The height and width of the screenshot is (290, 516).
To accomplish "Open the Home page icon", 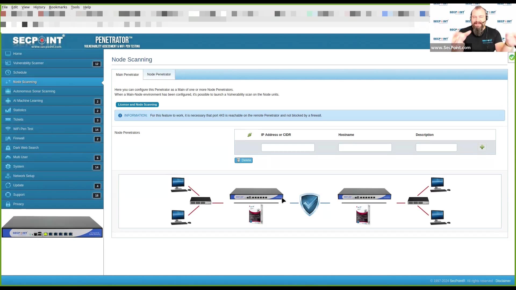I will point(8,53).
